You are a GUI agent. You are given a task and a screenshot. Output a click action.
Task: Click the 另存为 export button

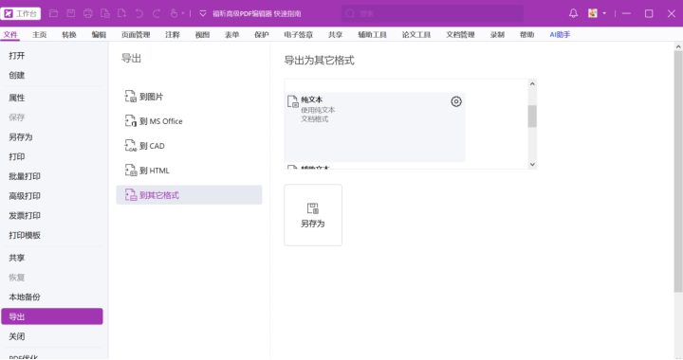313,215
